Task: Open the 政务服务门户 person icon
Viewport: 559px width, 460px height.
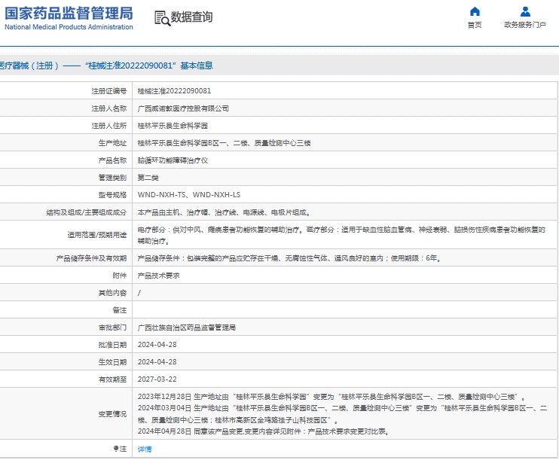Action: click(x=525, y=11)
